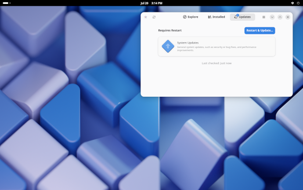The image size is (303, 190).
Task: Open the Installed tab
Action: click(x=216, y=17)
